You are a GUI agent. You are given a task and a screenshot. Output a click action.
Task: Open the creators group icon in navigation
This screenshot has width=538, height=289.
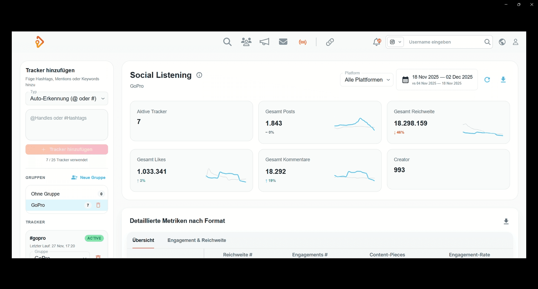[x=246, y=42]
